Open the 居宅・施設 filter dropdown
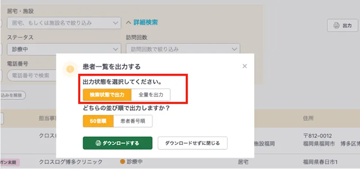Screen dimensions: 360x169 64,23
